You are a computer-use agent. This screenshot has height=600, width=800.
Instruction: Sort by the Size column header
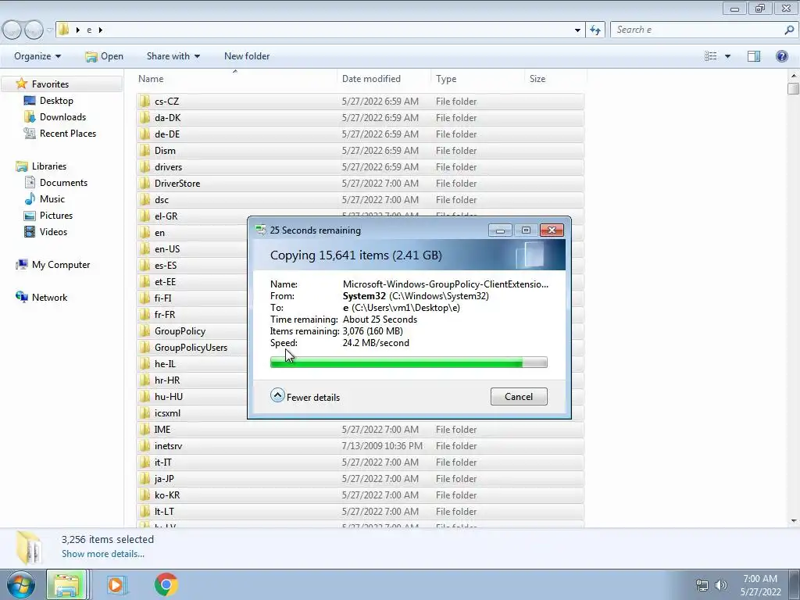pos(537,79)
